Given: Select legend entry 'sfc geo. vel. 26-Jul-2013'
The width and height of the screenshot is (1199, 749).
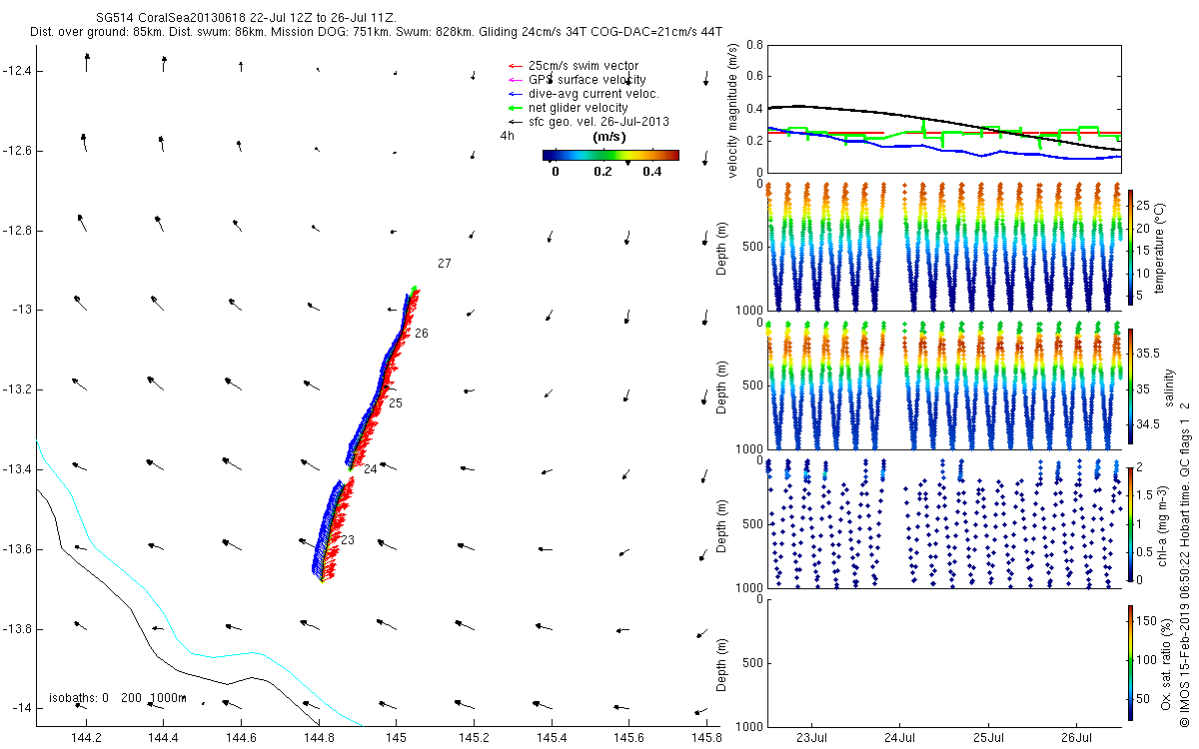Looking at the screenshot, I should (589, 122).
